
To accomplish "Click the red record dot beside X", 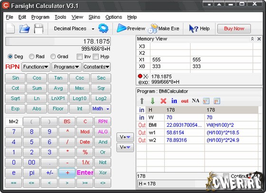I will [x=140, y=76].
